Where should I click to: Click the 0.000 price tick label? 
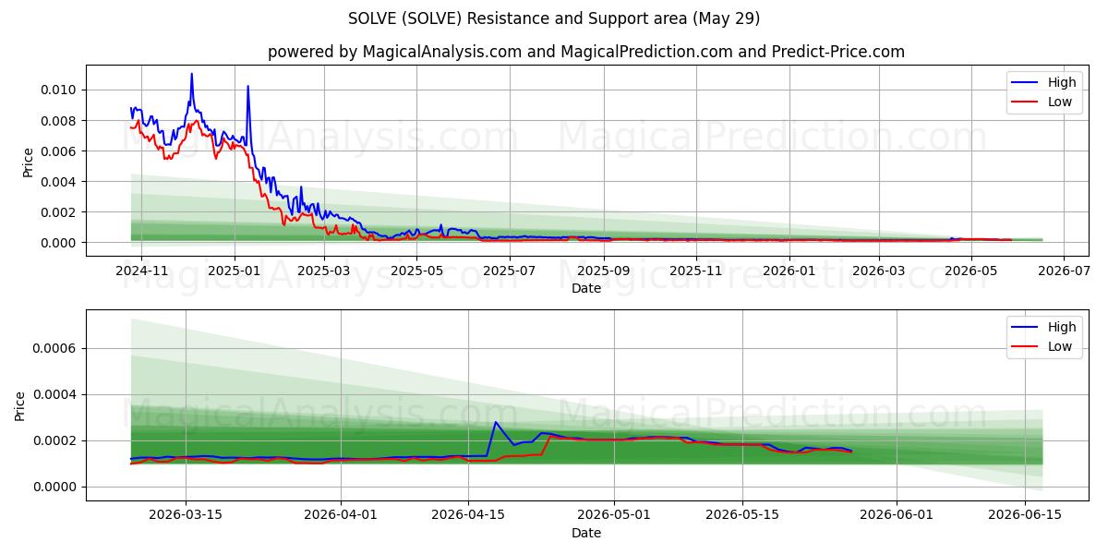tap(61, 243)
